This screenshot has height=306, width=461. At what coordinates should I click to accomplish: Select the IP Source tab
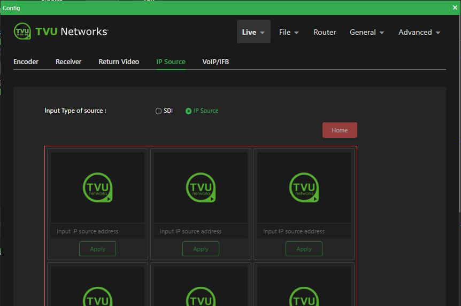click(171, 61)
